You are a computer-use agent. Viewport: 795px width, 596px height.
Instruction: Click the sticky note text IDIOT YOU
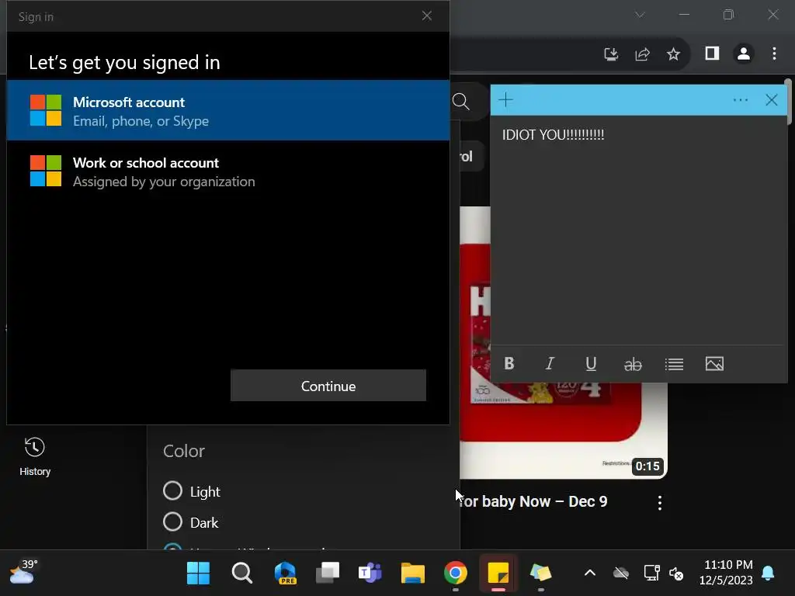tap(553, 135)
